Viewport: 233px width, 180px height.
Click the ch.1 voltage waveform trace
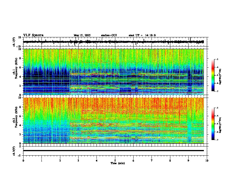[x=113, y=42]
